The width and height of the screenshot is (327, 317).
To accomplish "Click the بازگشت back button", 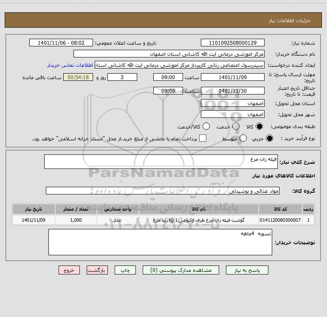I will pyautogui.click(x=97, y=270).
